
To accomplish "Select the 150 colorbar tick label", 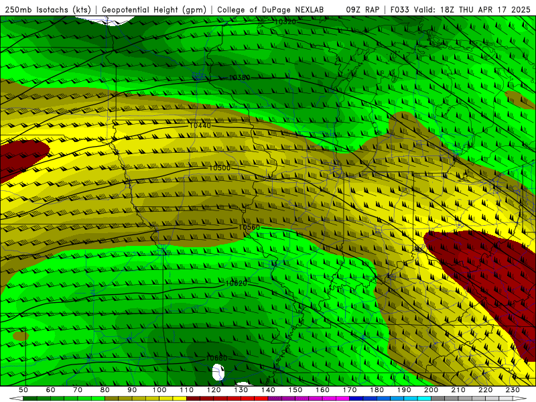I will click(x=295, y=390).
